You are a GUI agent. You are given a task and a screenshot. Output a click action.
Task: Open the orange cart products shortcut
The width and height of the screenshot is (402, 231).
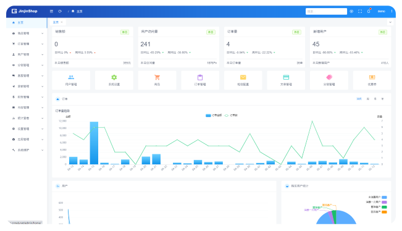click(157, 80)
